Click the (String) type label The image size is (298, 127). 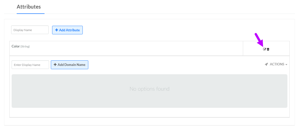tap(25, 47)
